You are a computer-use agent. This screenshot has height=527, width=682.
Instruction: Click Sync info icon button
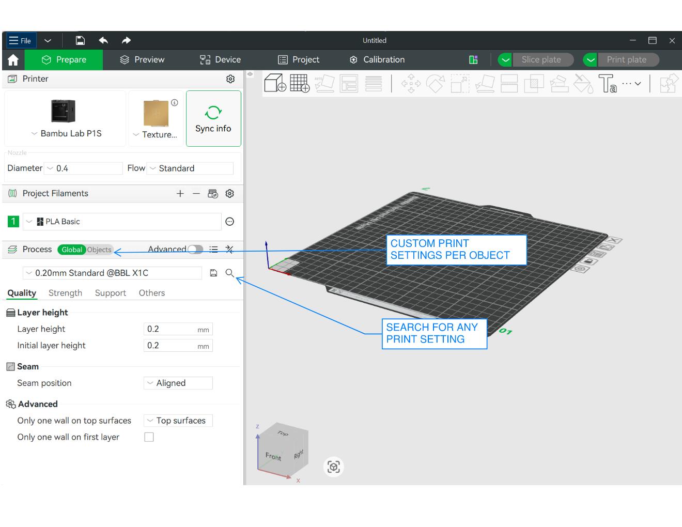(x=213, y=119)
